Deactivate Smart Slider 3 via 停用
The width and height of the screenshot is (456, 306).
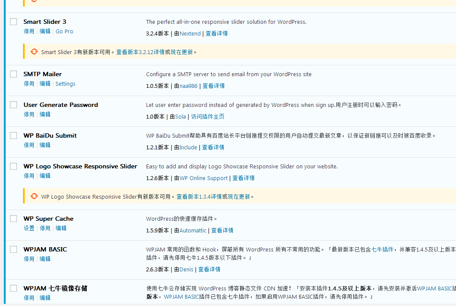[x=29, y=31]
